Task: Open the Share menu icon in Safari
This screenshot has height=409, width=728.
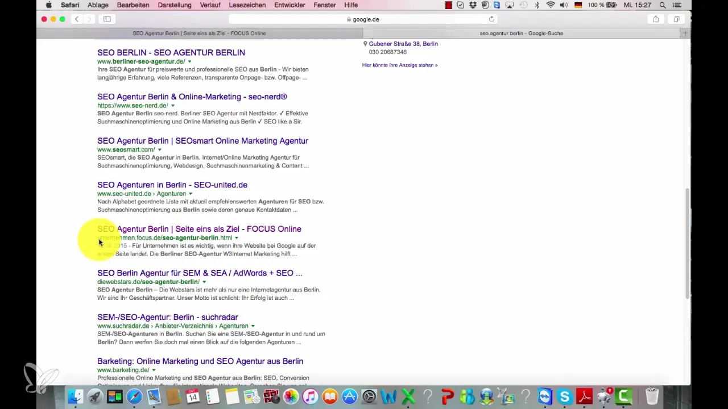Action: (x=656, y=19)
